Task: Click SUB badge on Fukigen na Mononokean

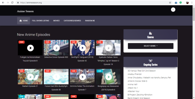Action: point(21,42)
